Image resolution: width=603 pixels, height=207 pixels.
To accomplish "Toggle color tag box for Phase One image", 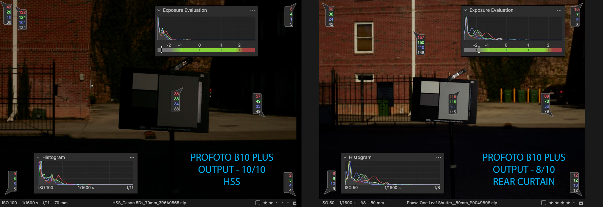I will click(544, 203).
